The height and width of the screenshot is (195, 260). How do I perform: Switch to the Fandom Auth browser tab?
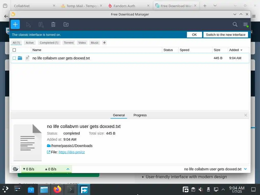tap(128, 6)
